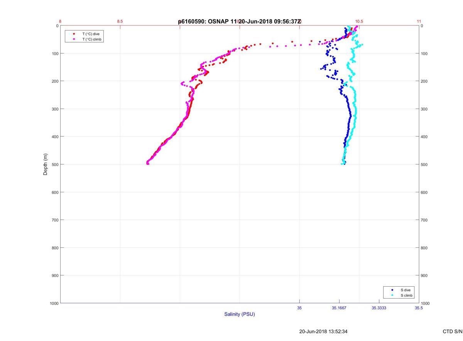Click the right depth axis tick 500
This screenshot has height=341, width=463.
(x=425, y=165)
